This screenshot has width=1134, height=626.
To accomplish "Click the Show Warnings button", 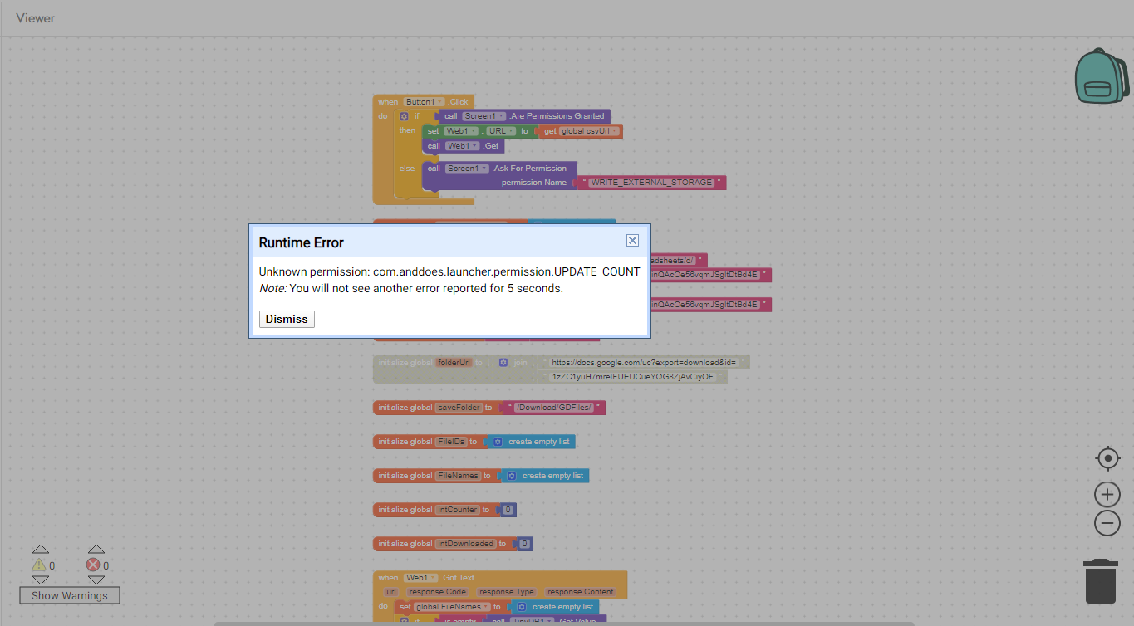I will coord(70,595).
